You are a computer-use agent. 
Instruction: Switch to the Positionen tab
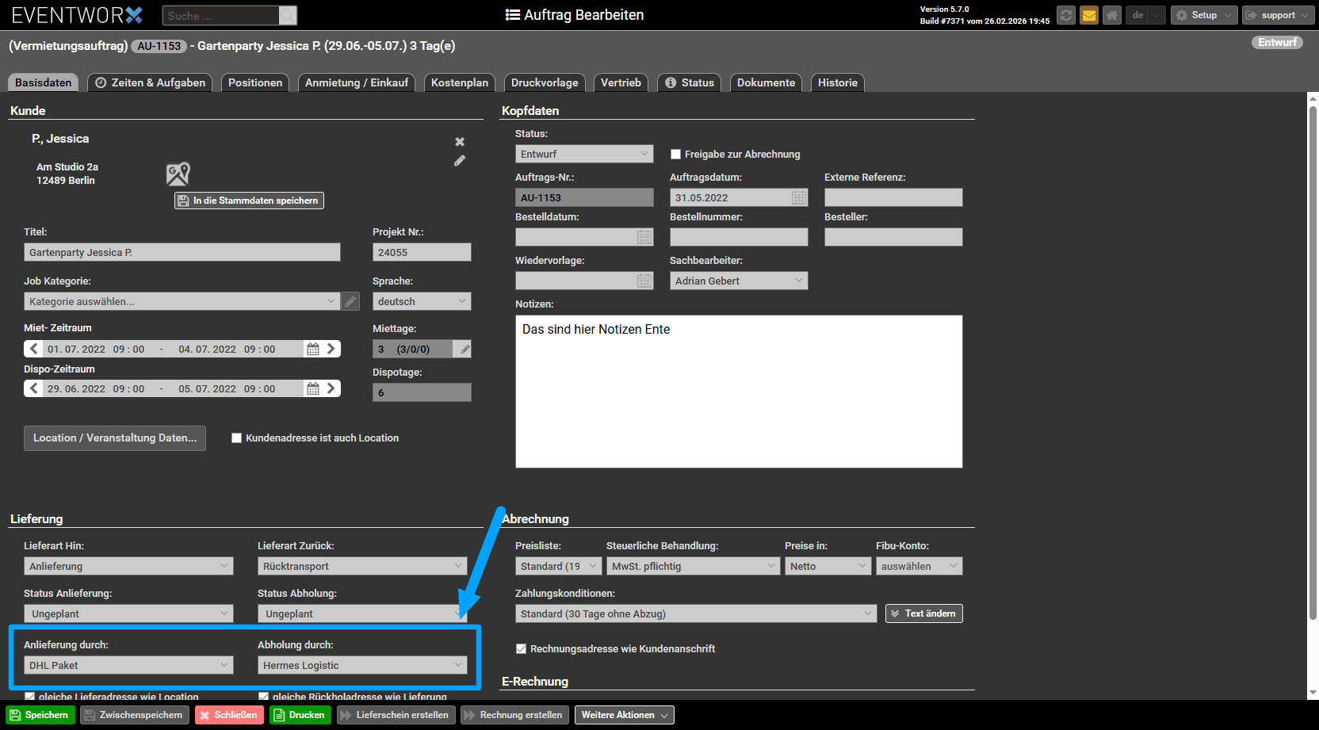click(255, 82)
